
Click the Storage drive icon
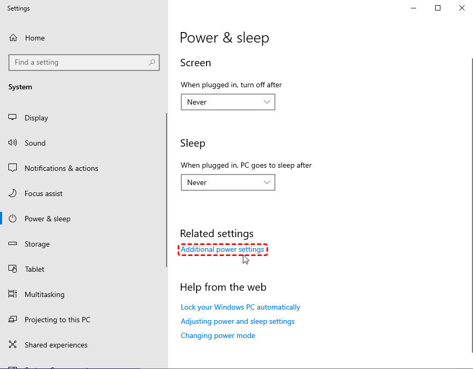click(x=13, y=243)
